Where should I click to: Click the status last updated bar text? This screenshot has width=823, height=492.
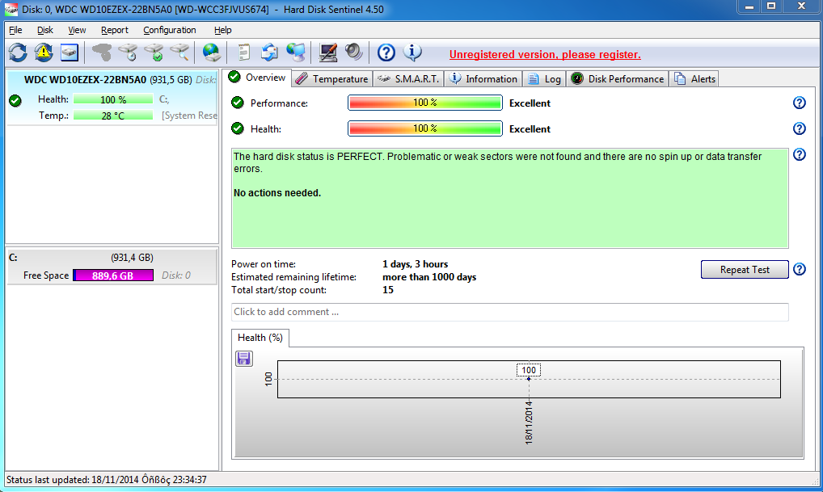pyautogui.click(x=107, y=479)
